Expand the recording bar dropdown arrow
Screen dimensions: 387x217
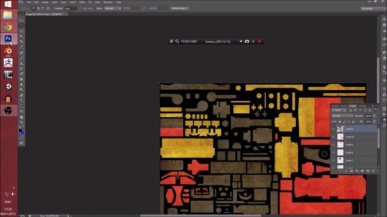coord(241,42)
